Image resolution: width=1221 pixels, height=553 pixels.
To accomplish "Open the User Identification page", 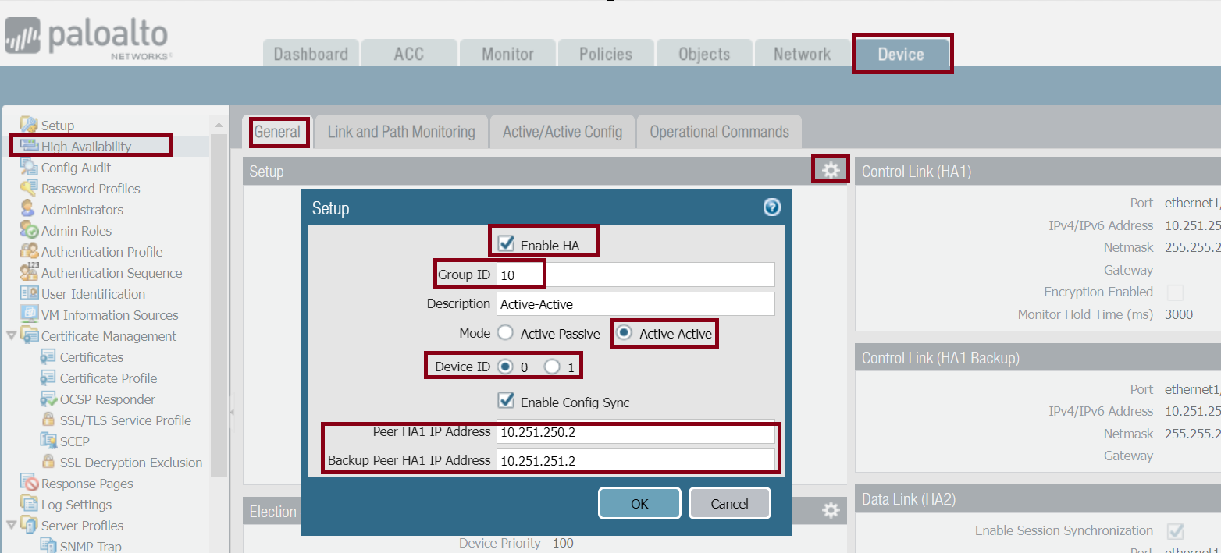I will pos(93,293).
